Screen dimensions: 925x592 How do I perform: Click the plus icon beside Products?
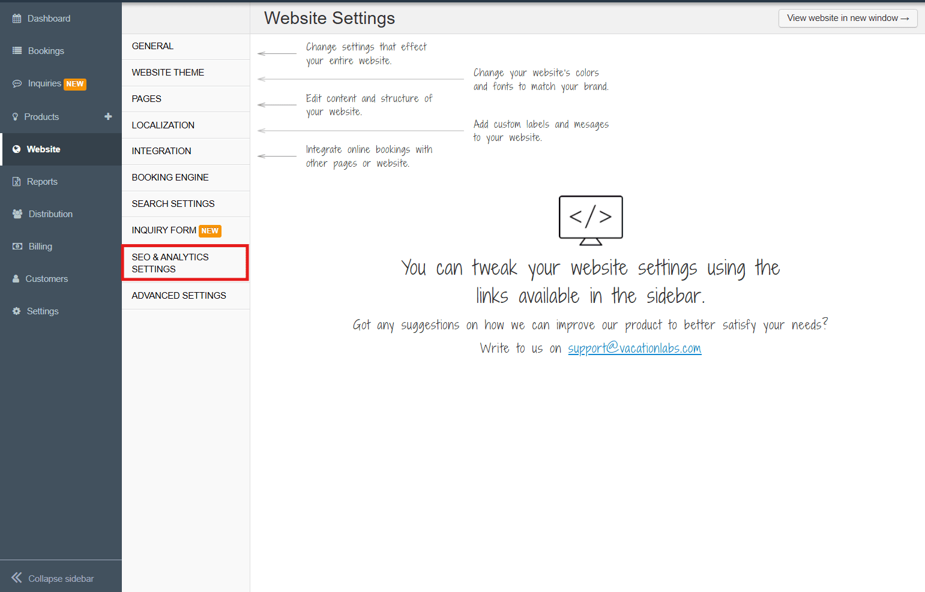[108, 116]
